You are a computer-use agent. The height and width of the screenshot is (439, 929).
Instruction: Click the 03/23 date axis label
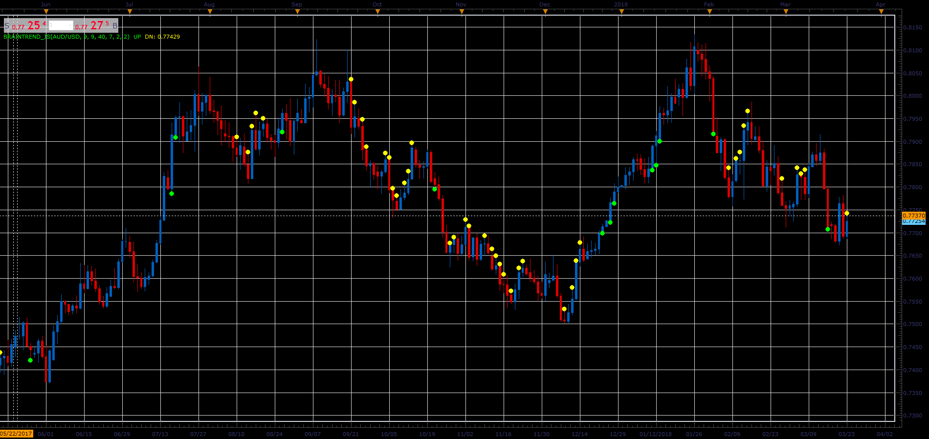pos(847,434)
